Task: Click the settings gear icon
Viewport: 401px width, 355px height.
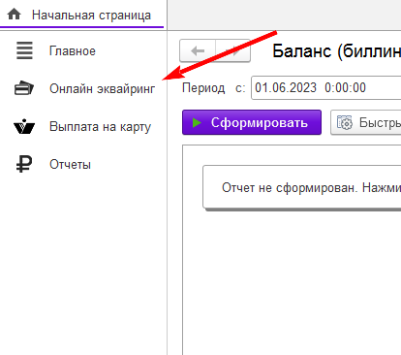Action: 345,122
